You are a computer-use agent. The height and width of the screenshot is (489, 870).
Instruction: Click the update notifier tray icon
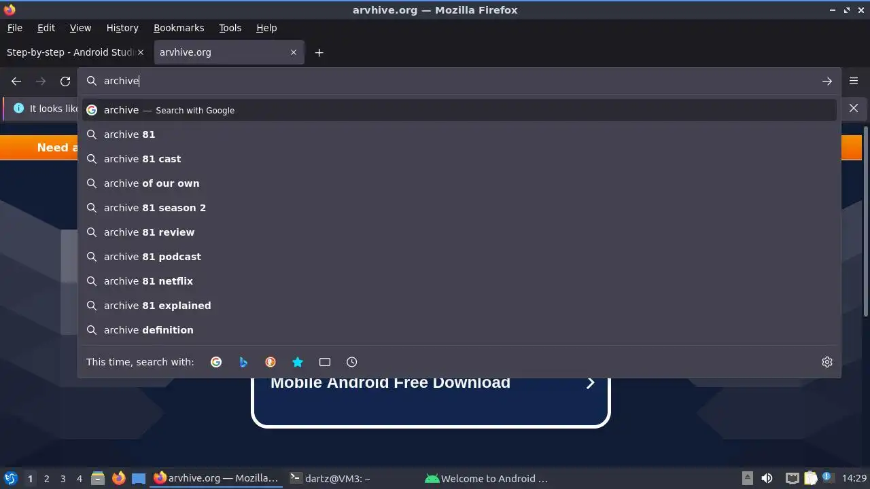tap(828, 478)
